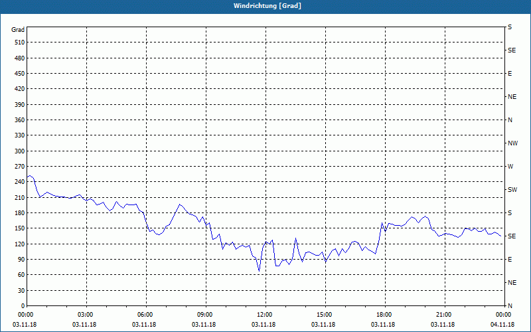
Task: Click the 90 tick label on the left axis
Action: (21, 260)
